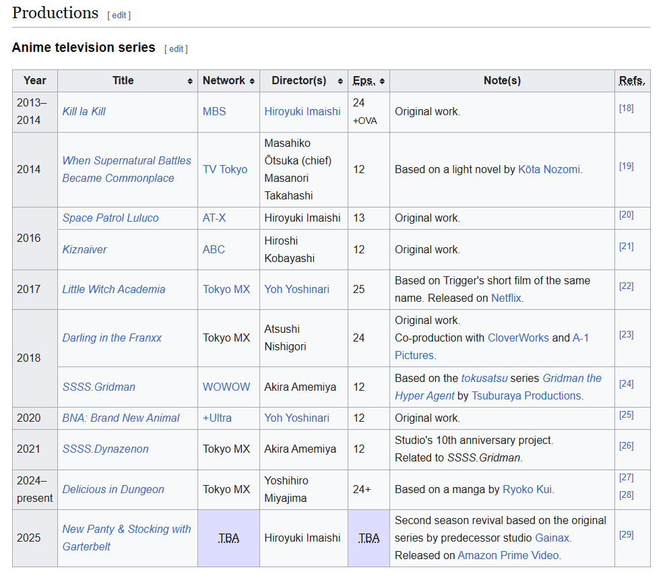Click the Yoshihiro Miyajima director cell
Screen dimensions: 667x578
304,490
